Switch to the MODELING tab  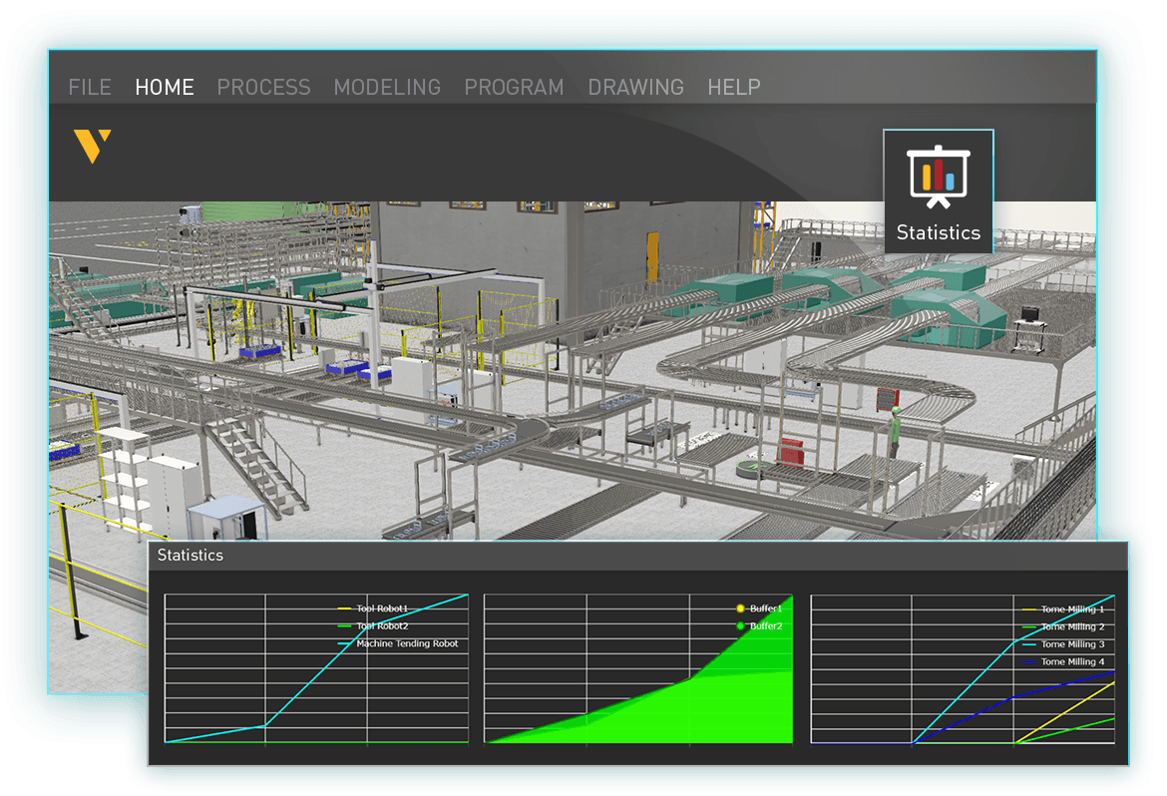(387, 88)
